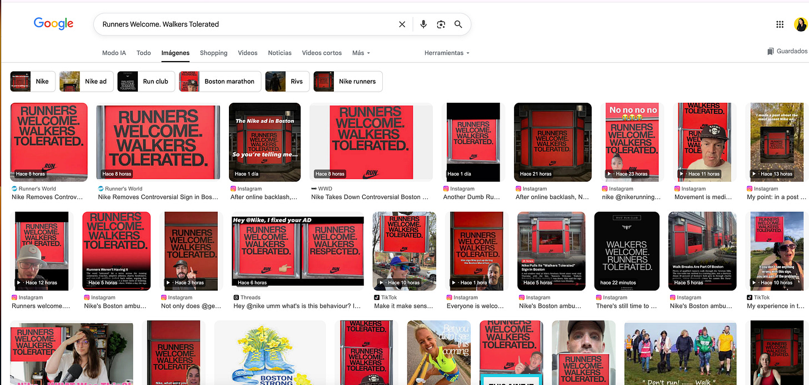Open first Runner's World sign image
This screenshot has height=385, width=809.
click(49, 142)
